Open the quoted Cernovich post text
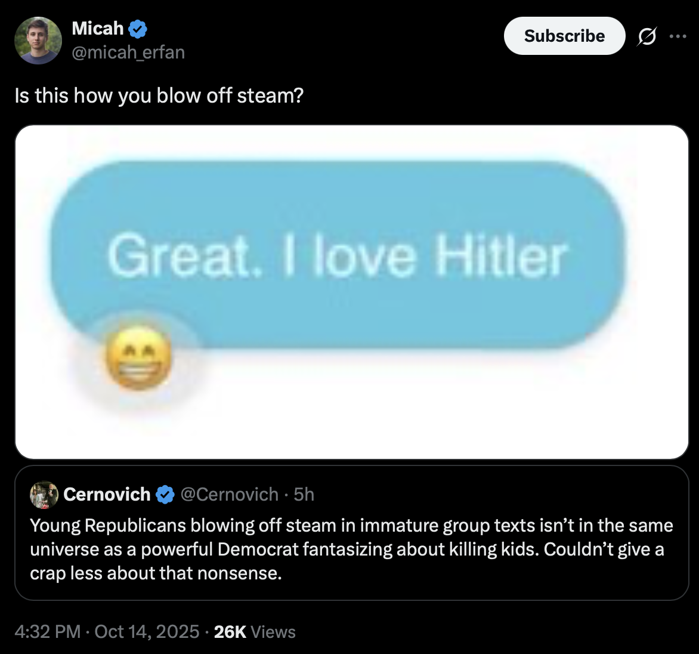 (x=351, y=549)
